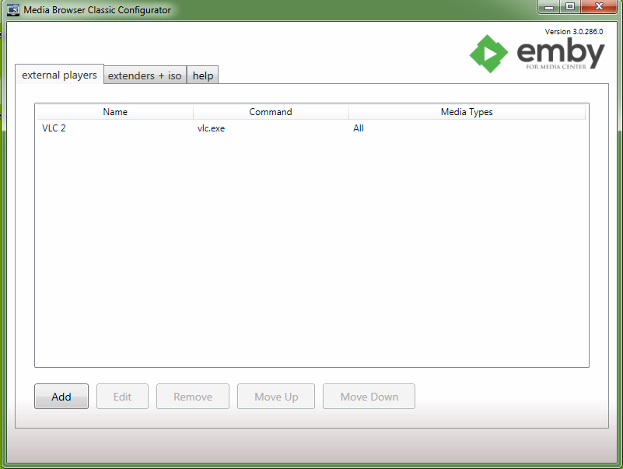The image size is (623, 469).
Task: Click the Media Types column header
Action: (x=467, y=111)
